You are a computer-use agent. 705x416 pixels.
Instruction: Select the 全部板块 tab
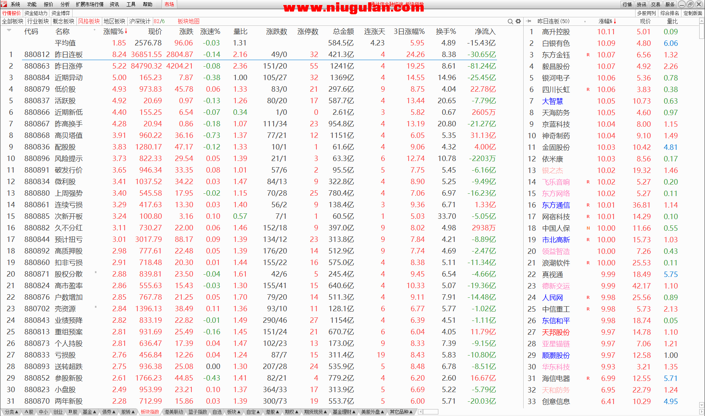(x=13, y=21)
